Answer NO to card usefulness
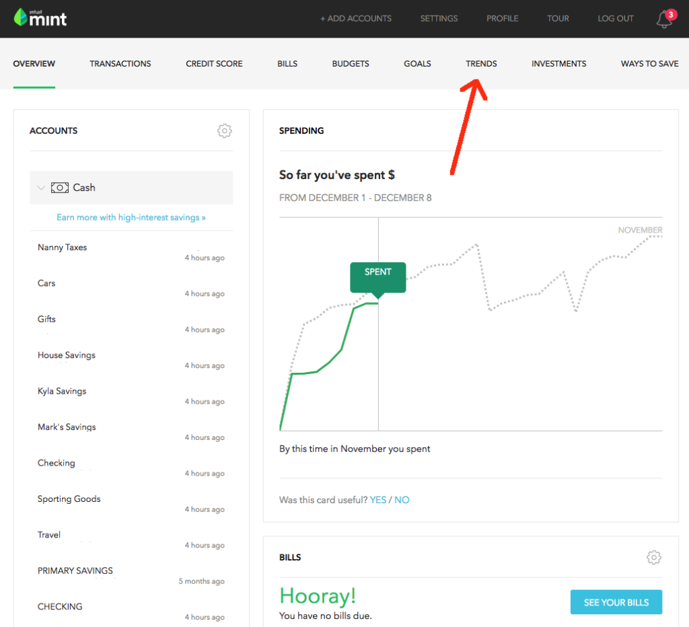Screen dimensions: 689x627 point(402,500)
